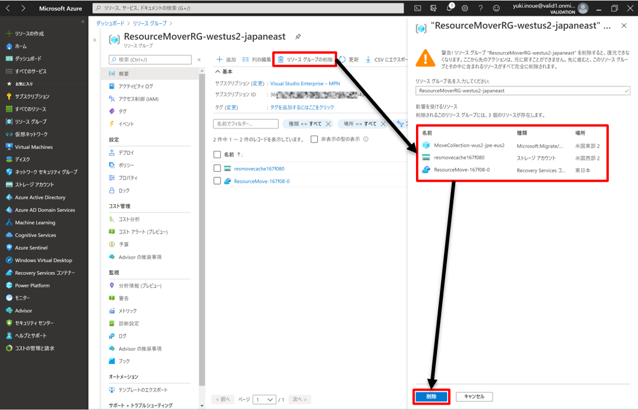Open the resmovecache167f080 resource link
Screen dimensions: 638x410
pyautogui.click(x=259, y=168)
